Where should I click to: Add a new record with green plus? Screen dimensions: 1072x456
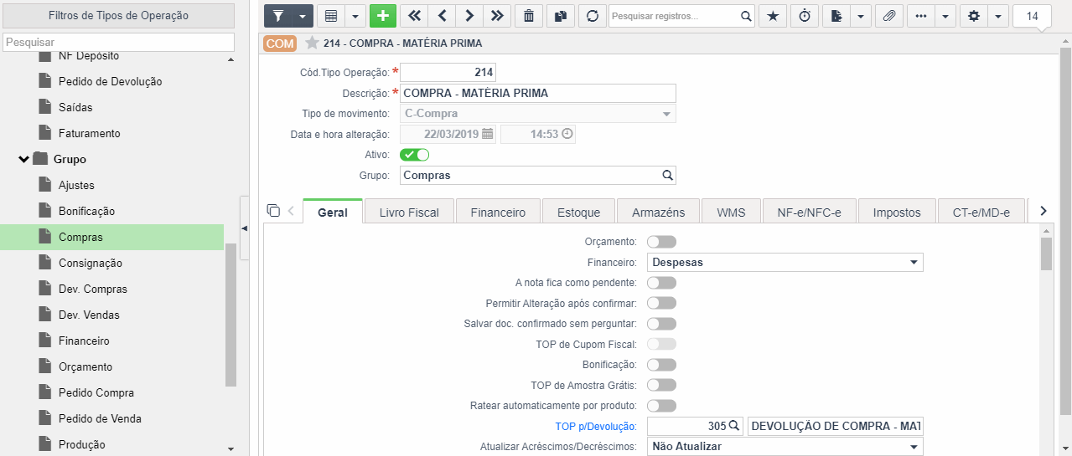point(383,16)
